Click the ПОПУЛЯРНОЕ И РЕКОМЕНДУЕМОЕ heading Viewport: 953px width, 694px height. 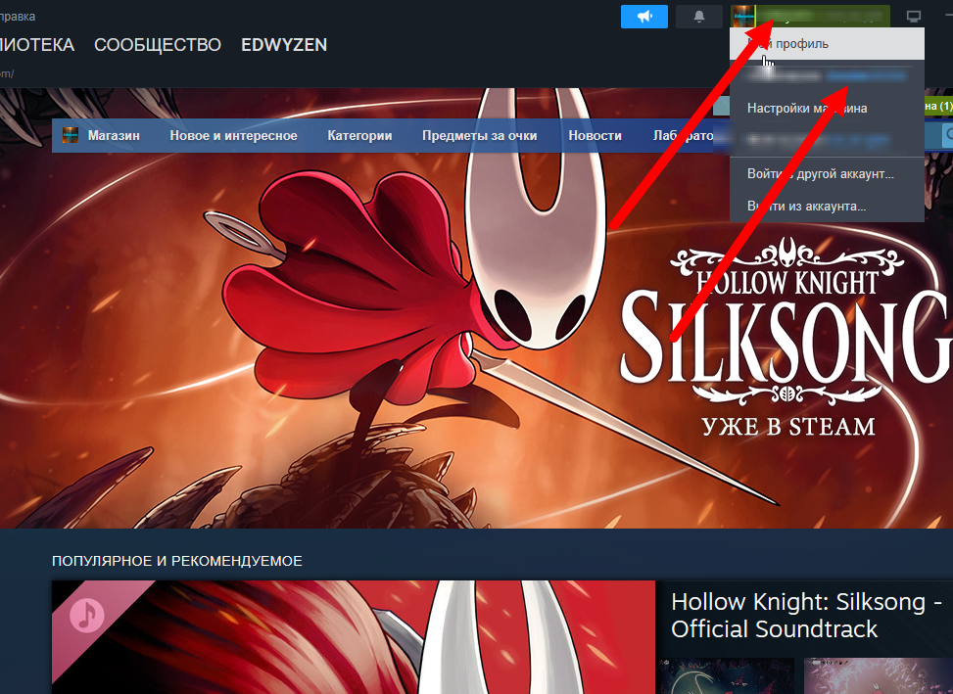[177, 561]
